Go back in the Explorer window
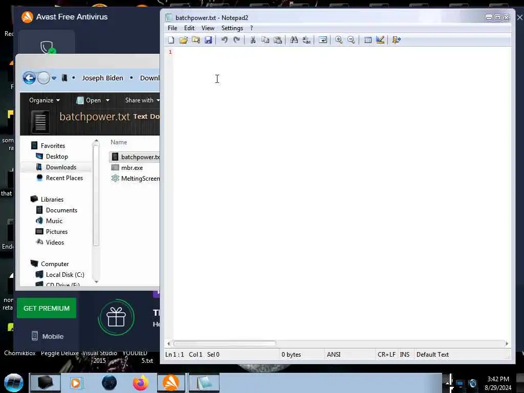 coord(29,78)
